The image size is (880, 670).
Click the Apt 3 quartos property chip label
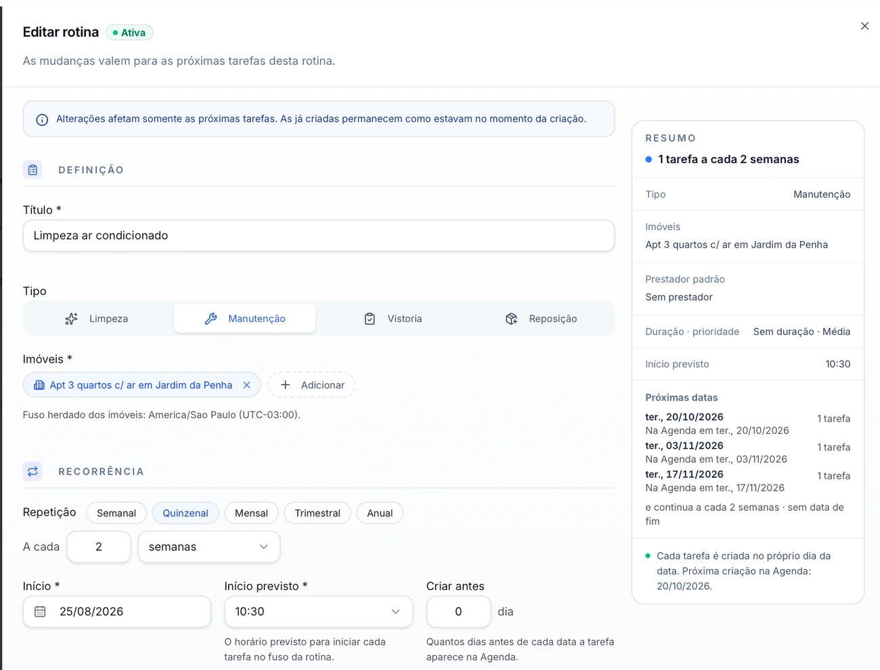click(141, 385)
